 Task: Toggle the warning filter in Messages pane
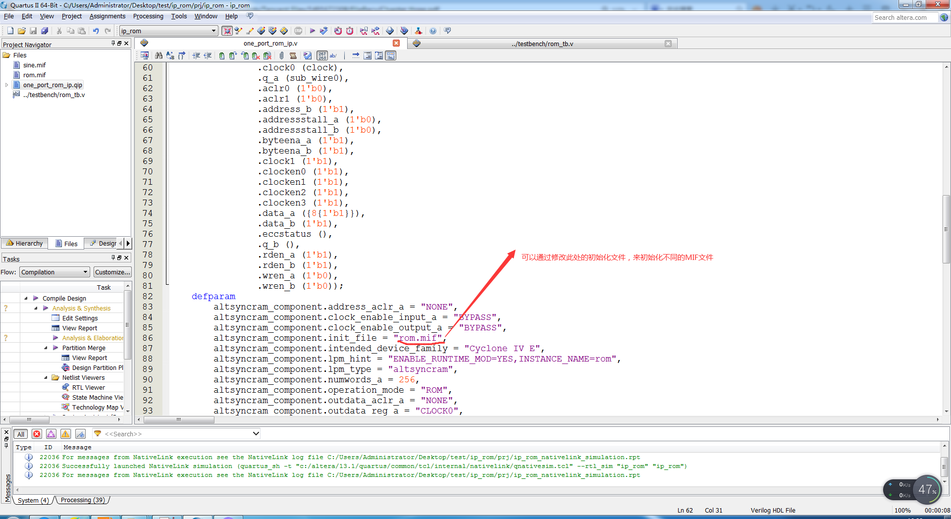pyautogui.click(x=65, y=434)
